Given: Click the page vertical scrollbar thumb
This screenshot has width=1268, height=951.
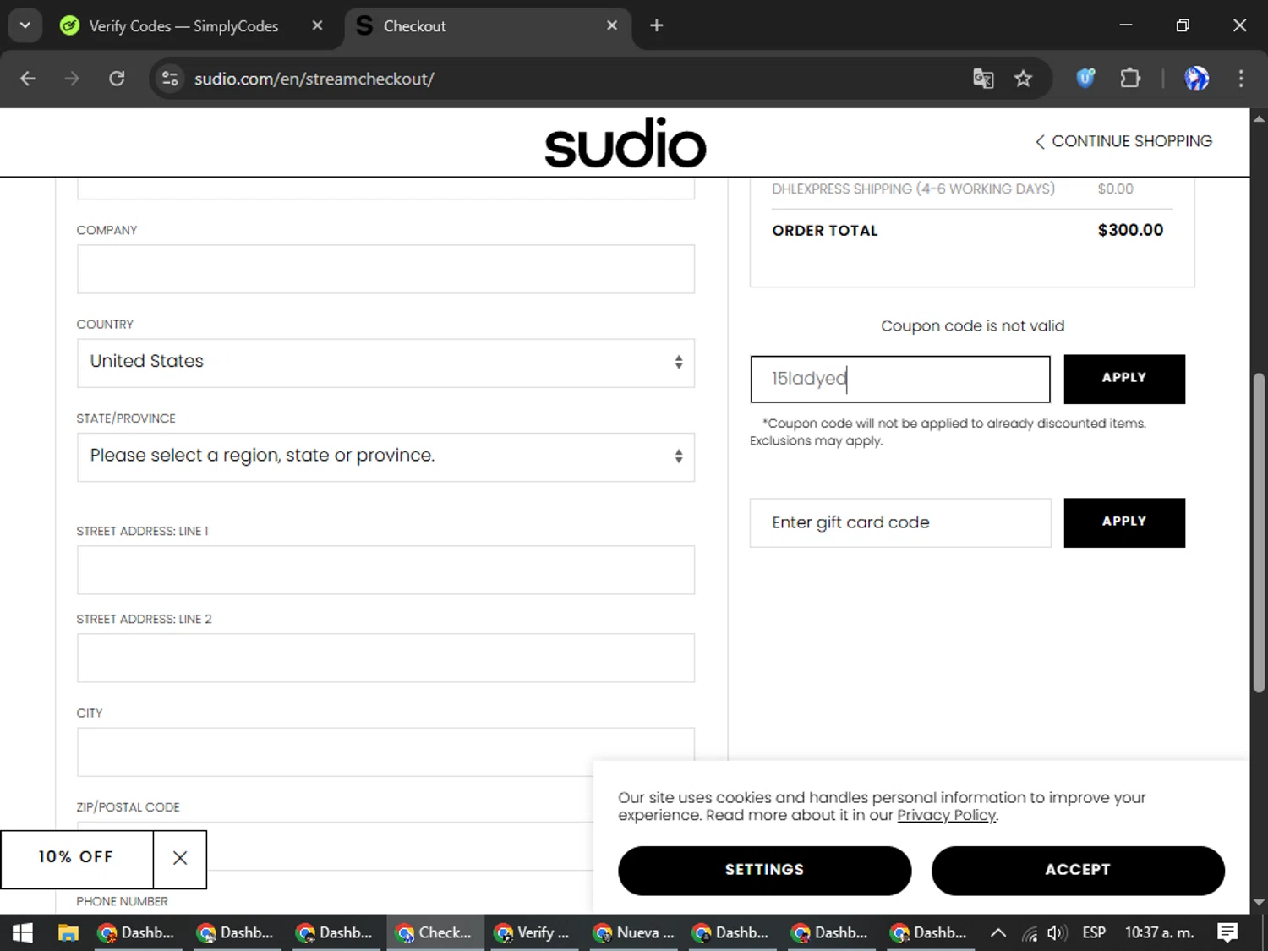Looking at the screenshot, I should click(x=1259, y=533).
